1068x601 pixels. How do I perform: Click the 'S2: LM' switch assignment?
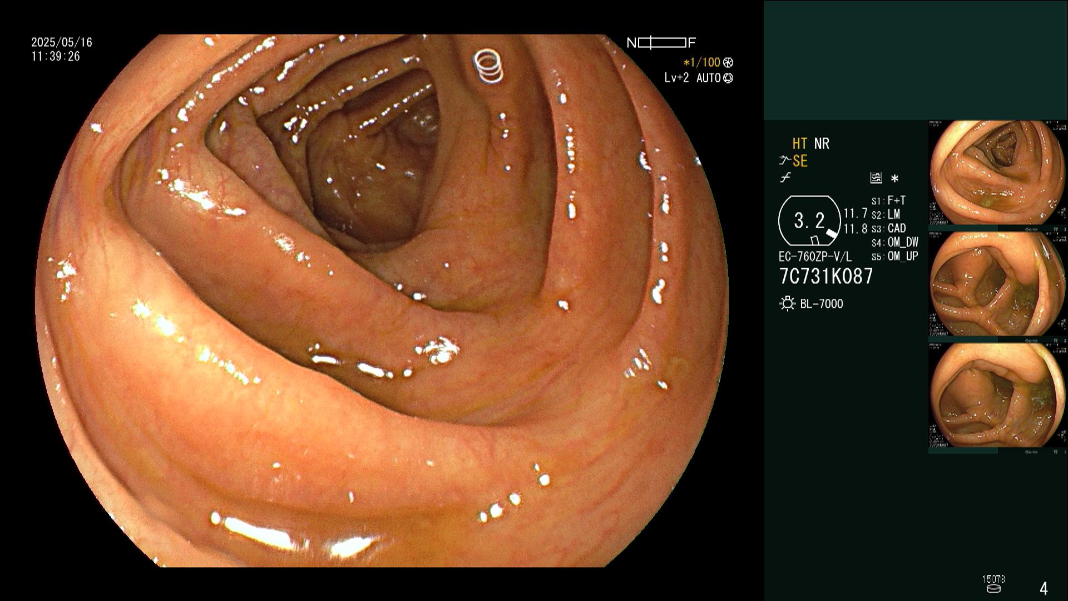886,214
